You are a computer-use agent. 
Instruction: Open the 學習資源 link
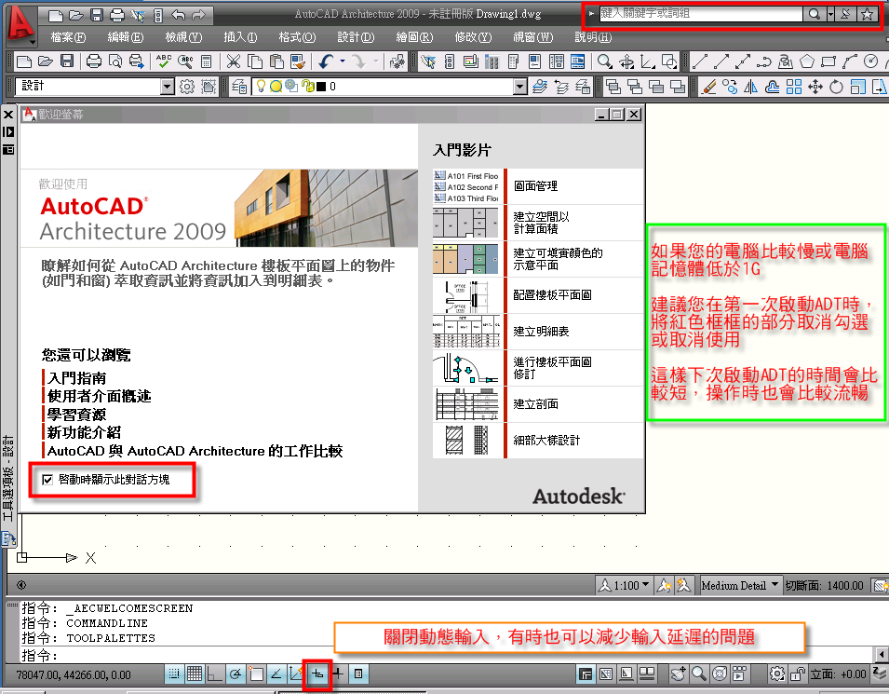[x=76, y=415]
